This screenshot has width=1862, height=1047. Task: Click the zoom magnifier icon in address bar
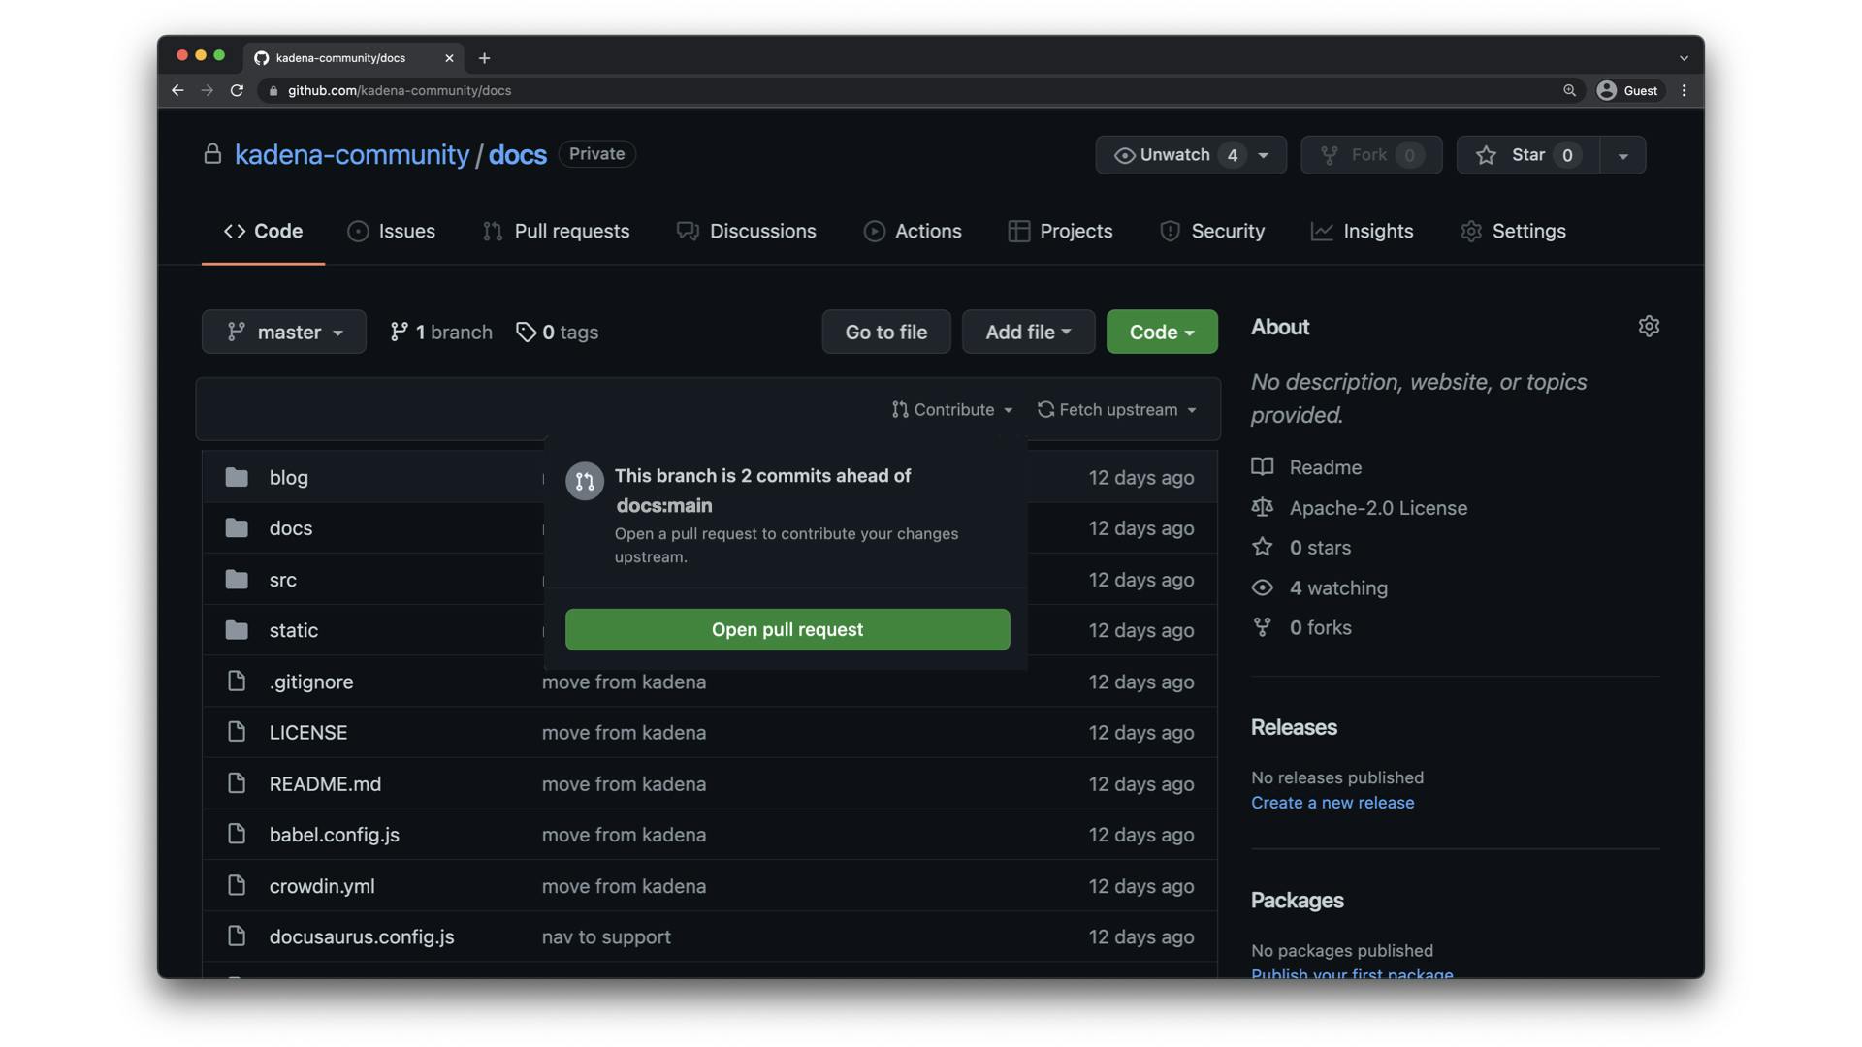pos(1569,90)
